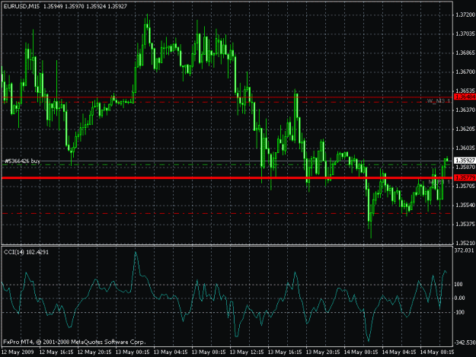Click price scale value 1.36205
Image resolution: width=476 pixels, height=357 pixels.
coord(465,129)
